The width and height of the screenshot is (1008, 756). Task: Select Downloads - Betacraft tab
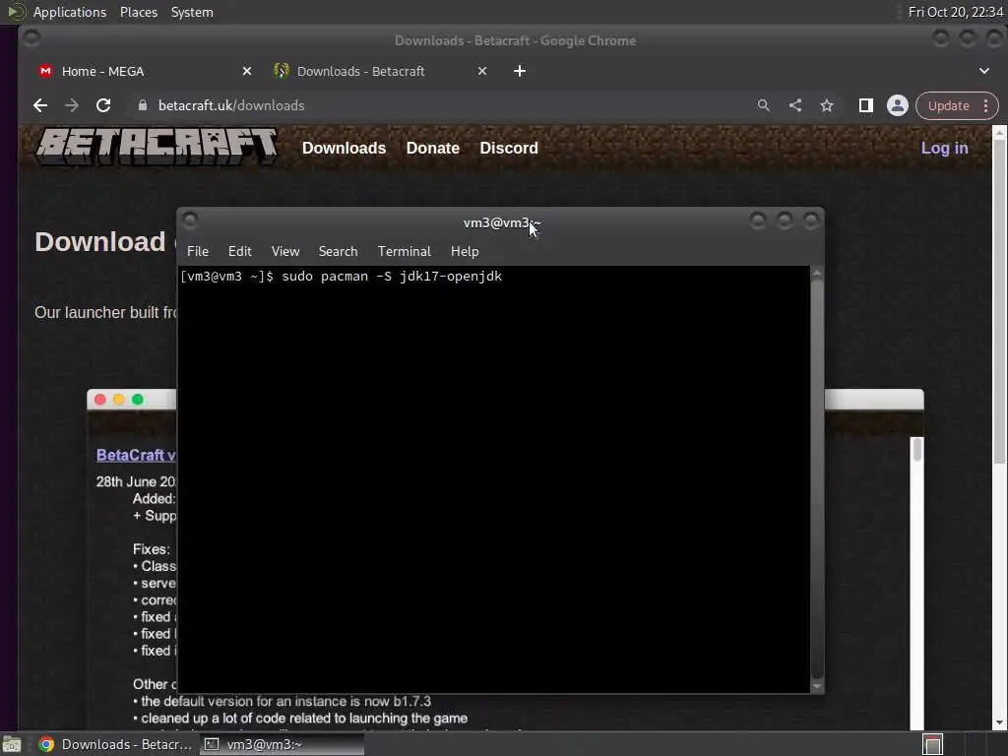click(x=381, y=71)
